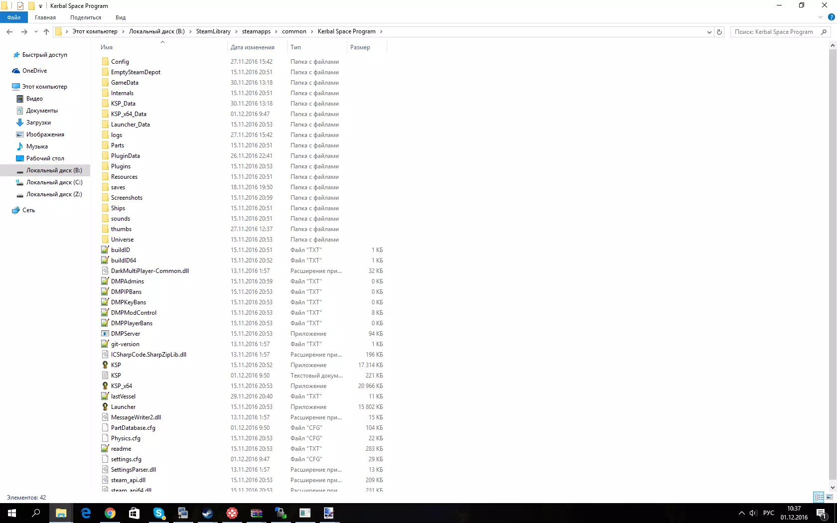Open Explorer help question mark
Image resolution: width=837 pixels, height=523 pixels.
coord(831,17)
